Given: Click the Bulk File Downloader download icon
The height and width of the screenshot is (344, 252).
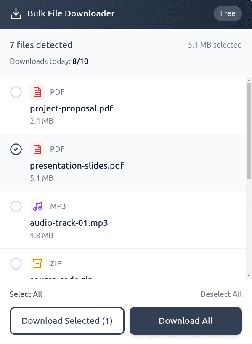Looking at the screenshot, I should (16, 13).
